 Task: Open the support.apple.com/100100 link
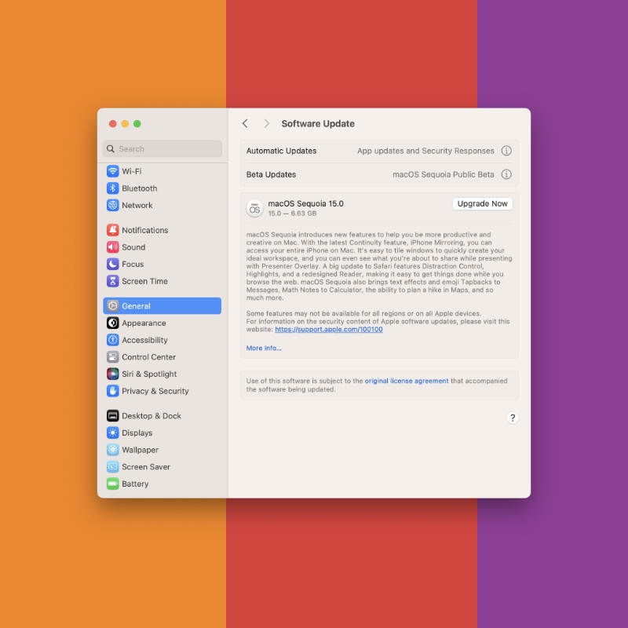(328, 330)
